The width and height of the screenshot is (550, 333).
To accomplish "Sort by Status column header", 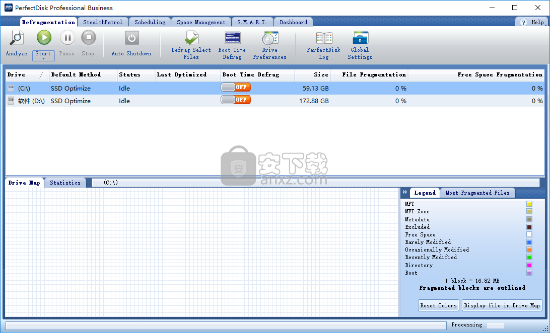I will [x=136, y=74].
